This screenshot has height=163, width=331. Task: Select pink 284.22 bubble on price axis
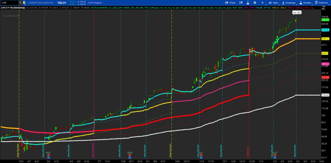(325, 64)
